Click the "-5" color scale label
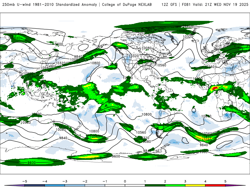Screen dimensions: 250x187 (x=24, y=181)
